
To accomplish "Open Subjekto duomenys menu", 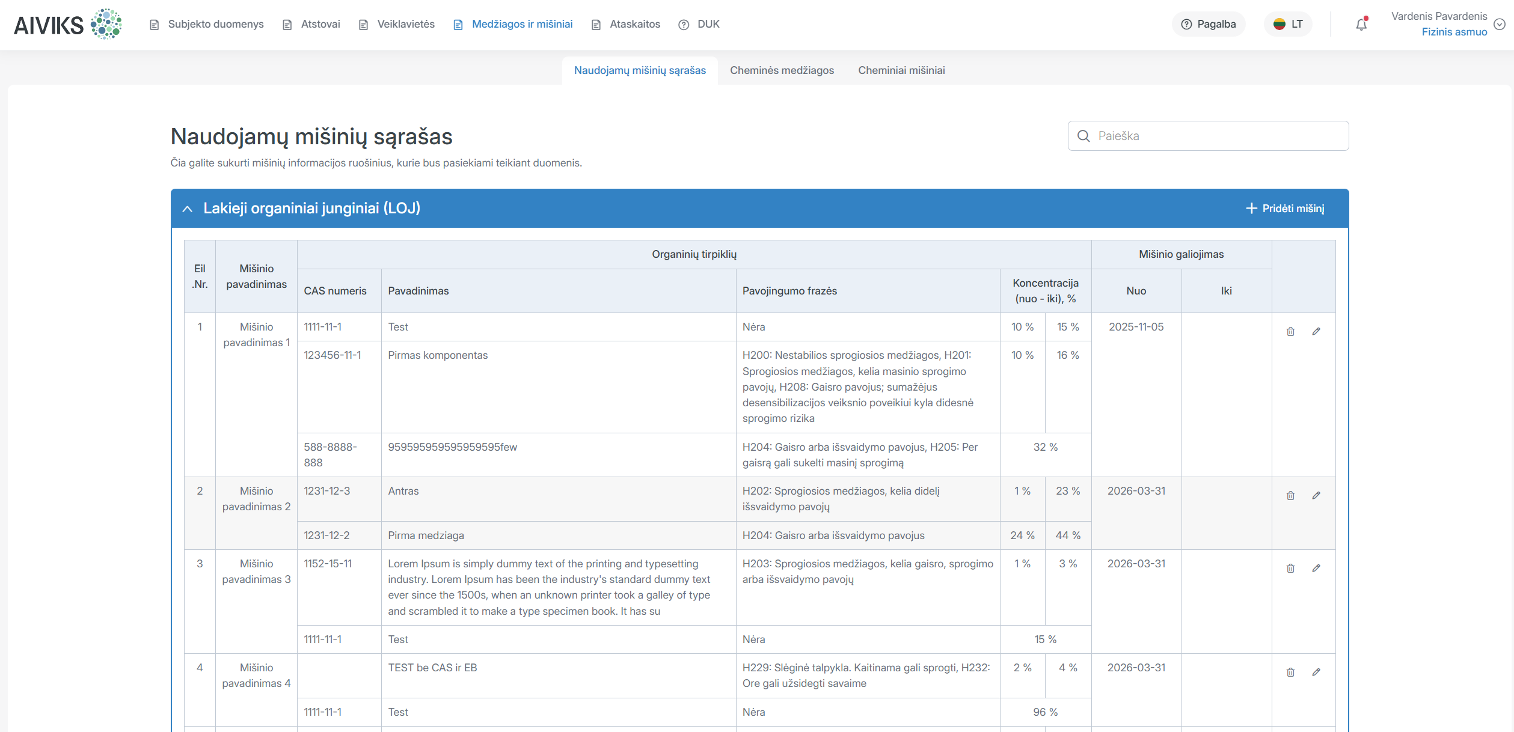I will pyautogui.click(x=207, y=24).
